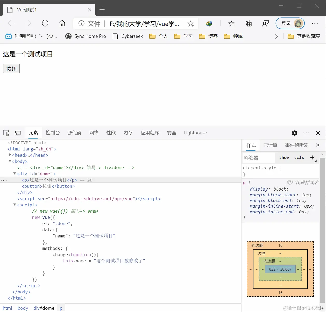Open 其他收藏夹 folder
This screenshot has width=326, height=312.
tap(304, 36)
